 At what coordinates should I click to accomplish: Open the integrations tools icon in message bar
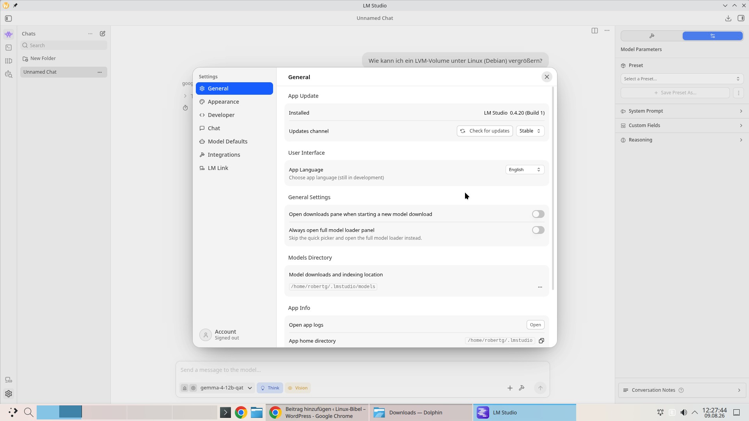click(522, 388)
